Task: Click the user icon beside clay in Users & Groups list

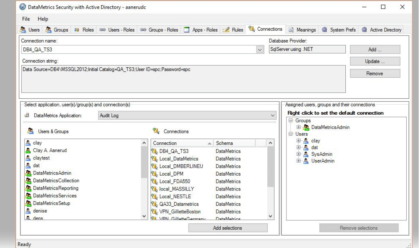Action: click(28, 143)
